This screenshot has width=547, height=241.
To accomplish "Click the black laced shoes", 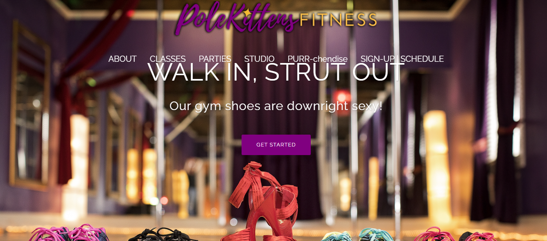I will tap(163, 234).
